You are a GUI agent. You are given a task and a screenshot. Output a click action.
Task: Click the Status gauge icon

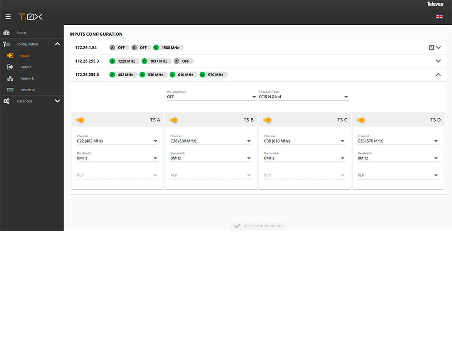[x=7, y=33]
